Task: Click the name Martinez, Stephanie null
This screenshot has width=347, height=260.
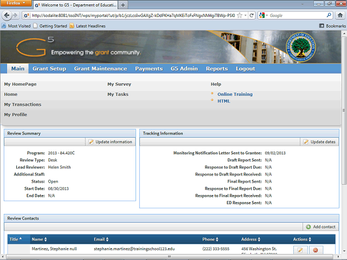Action: (x=54, y=249)
